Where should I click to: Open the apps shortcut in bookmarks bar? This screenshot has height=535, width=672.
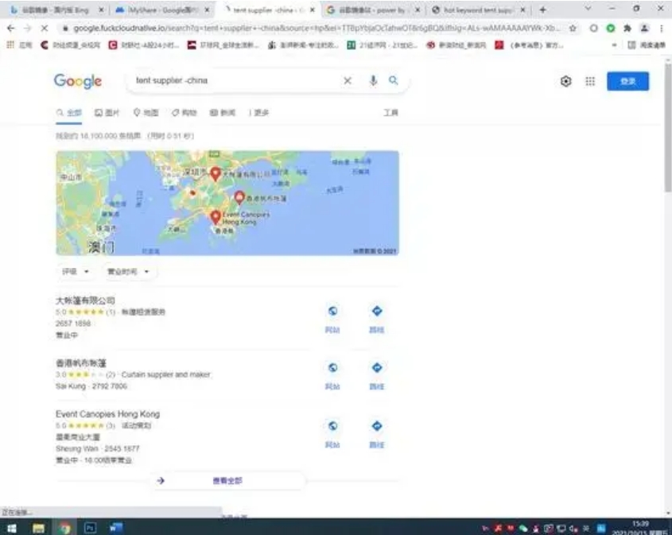(x=17, y=45)
